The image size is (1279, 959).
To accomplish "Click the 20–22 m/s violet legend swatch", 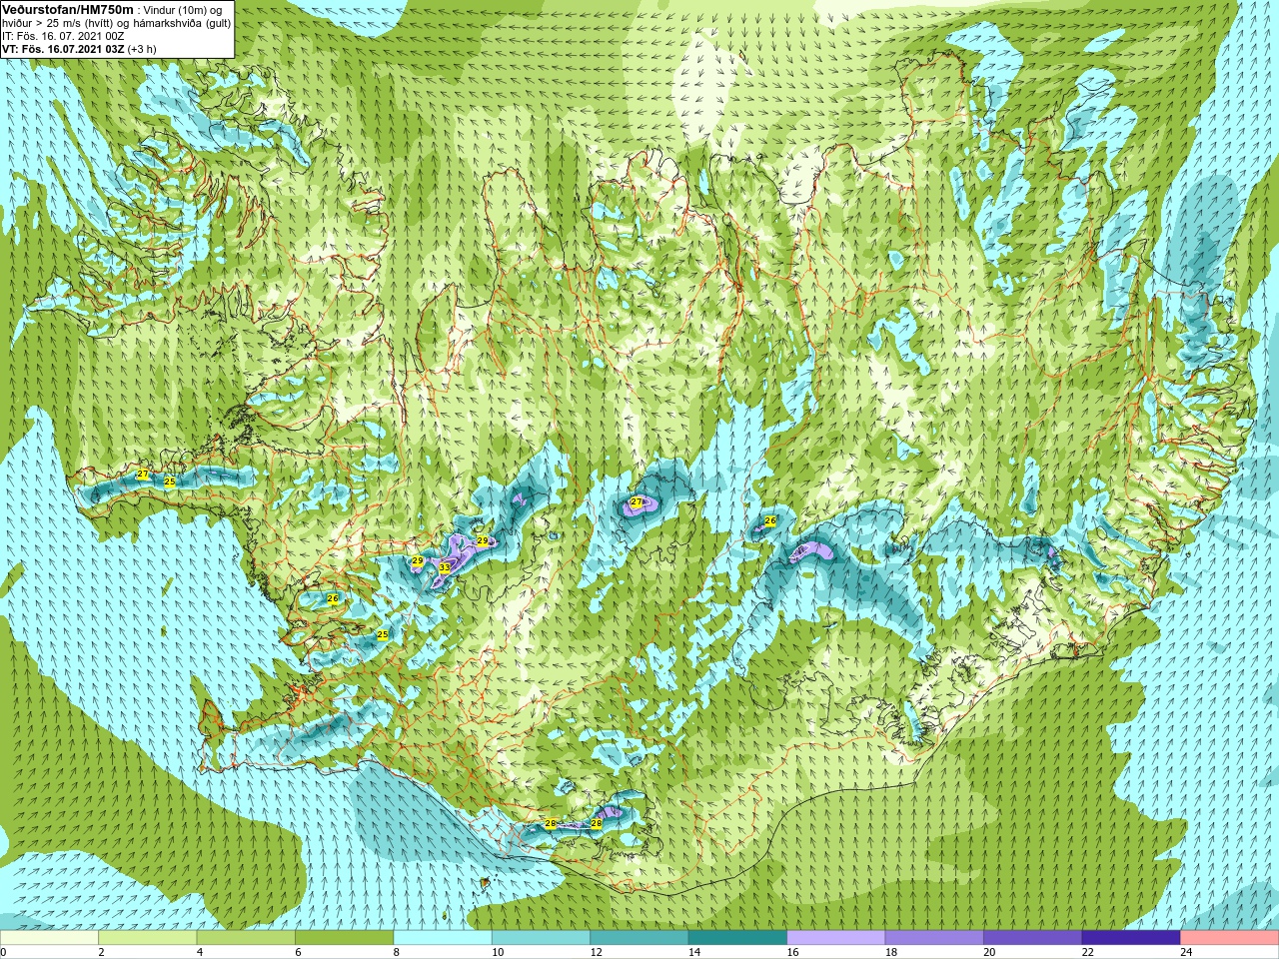I will (x=1032, y=938).
